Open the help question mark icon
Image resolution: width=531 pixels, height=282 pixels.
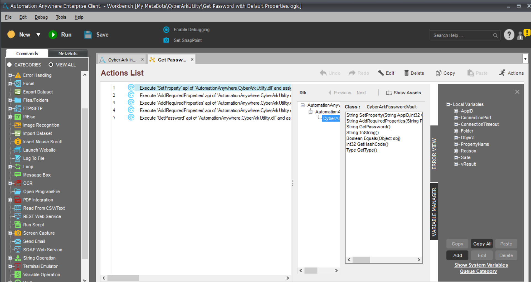(x=509, y=35)
